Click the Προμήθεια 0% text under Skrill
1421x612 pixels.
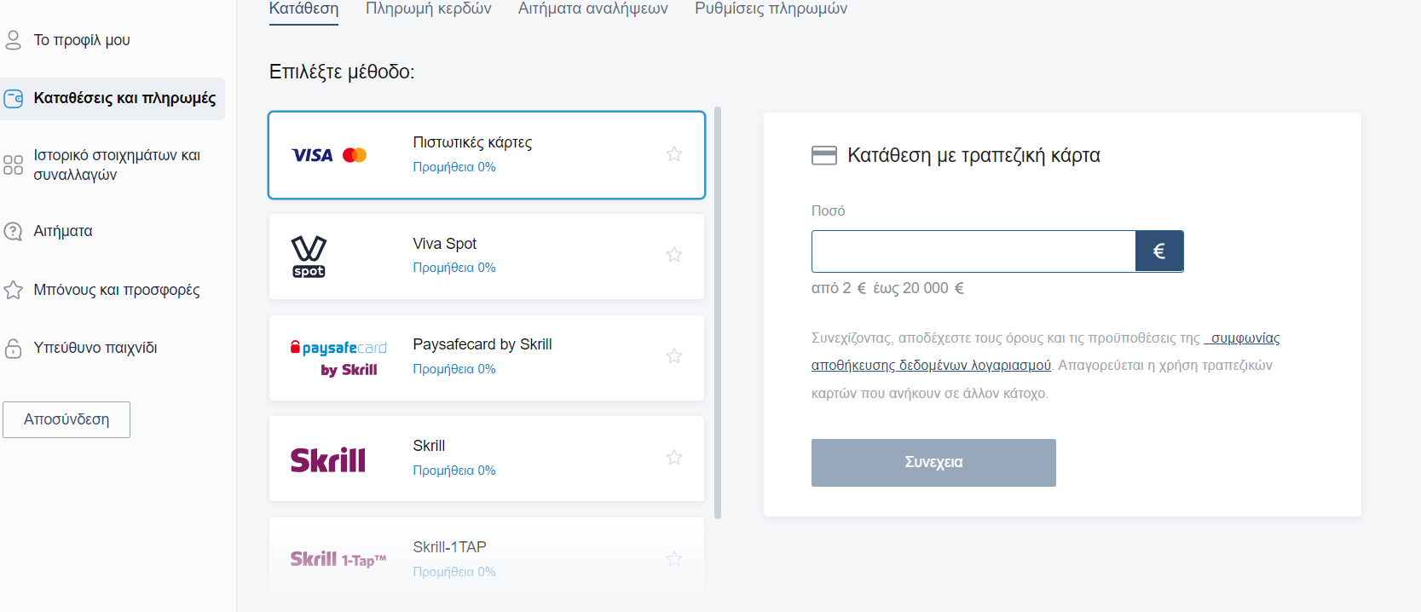[x=454, y=471]
